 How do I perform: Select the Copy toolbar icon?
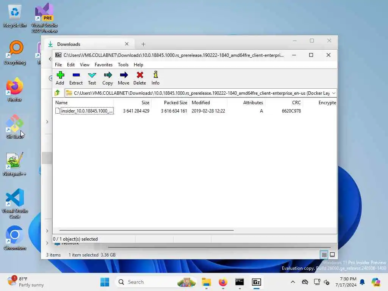tap(108, 78)
